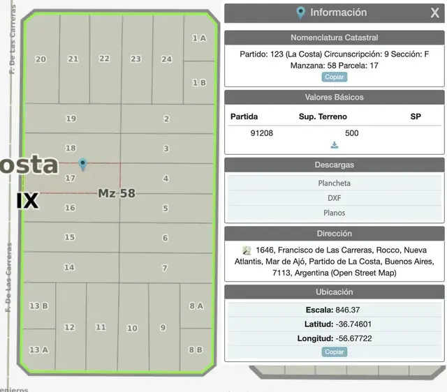Click the Sup. Terreno column header

coord(323,116)
